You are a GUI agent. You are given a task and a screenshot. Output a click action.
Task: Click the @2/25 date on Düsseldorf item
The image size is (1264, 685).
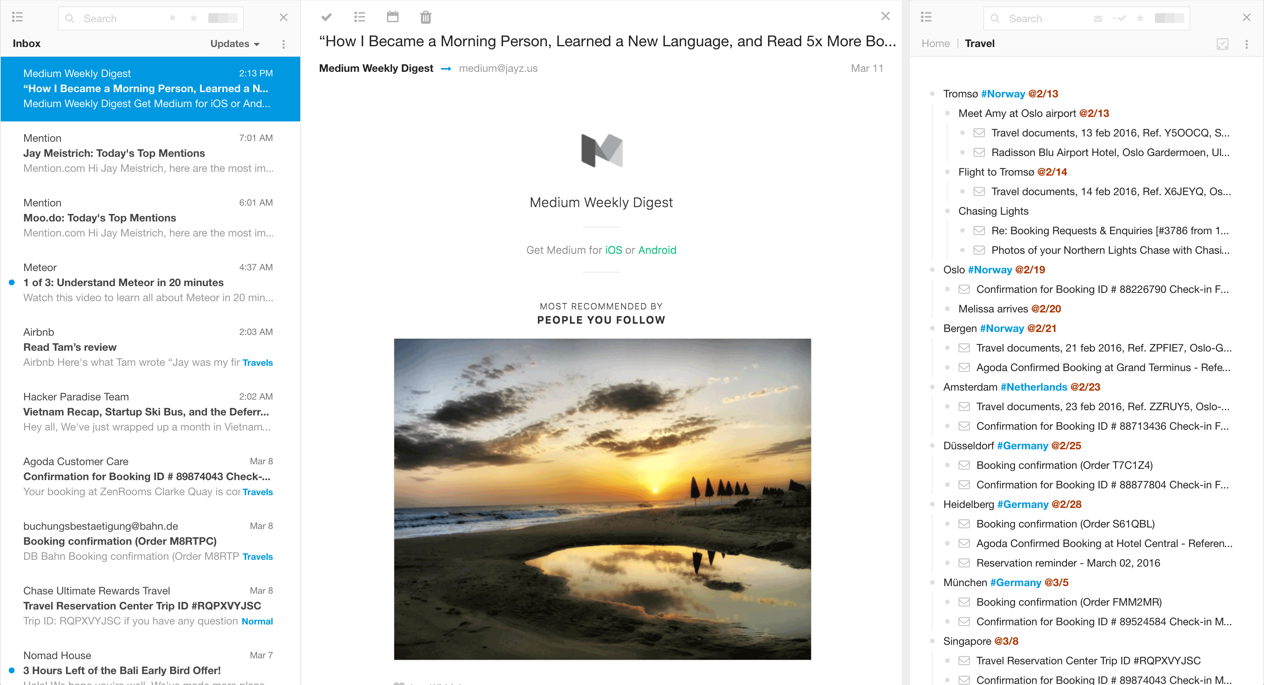pyautogui.click(x=1066, y=446)
